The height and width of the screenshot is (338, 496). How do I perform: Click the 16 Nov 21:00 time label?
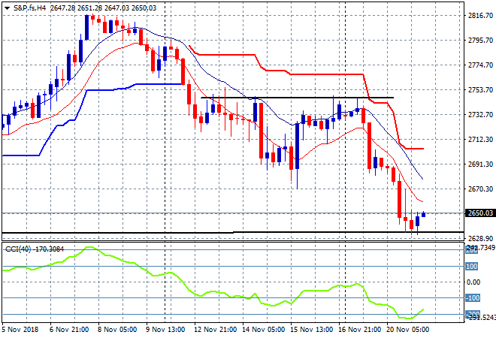tap(359, 330)
